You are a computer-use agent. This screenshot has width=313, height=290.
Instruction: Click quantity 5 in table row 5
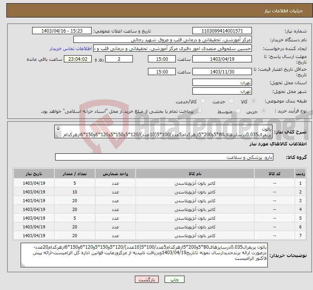pos(75,218)
